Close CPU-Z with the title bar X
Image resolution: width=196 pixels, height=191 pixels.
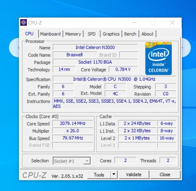click(172, 23)
